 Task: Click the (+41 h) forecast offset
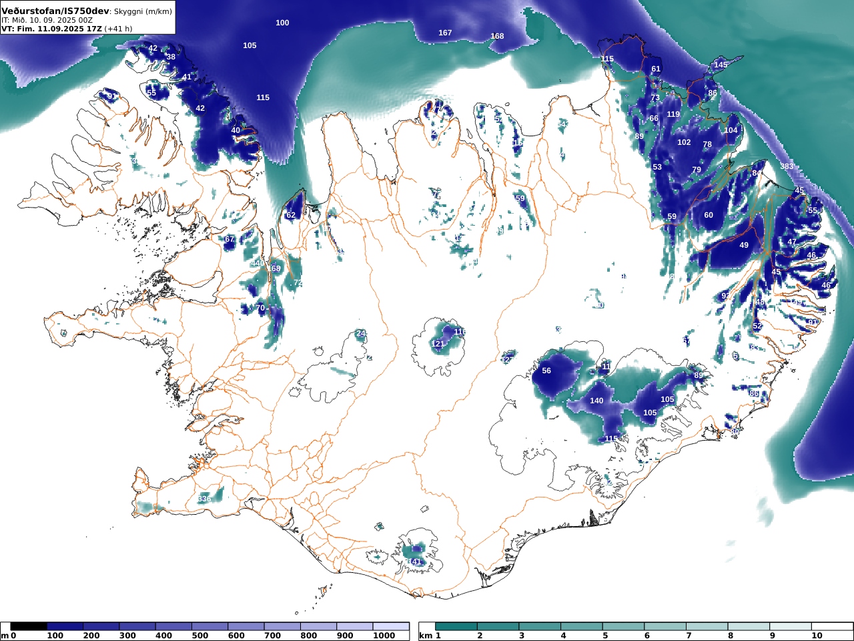(119, 29)
